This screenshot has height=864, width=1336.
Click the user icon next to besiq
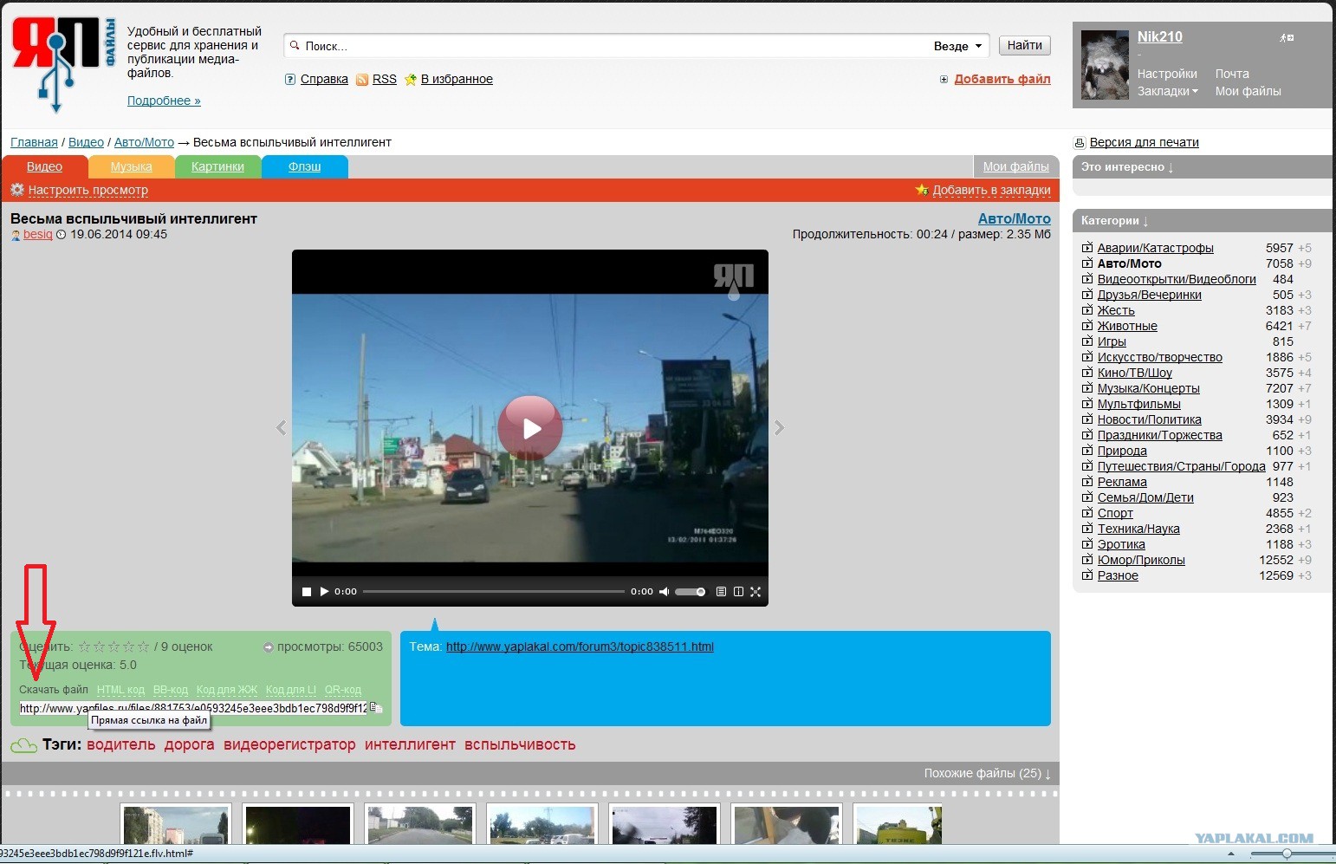pyautogui.click(x=16, y=235)
